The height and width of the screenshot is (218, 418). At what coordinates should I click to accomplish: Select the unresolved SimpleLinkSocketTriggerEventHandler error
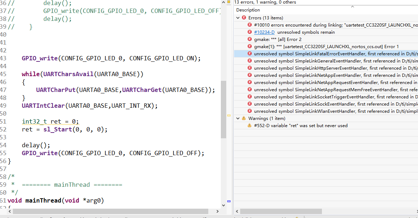tap(326, 97)
